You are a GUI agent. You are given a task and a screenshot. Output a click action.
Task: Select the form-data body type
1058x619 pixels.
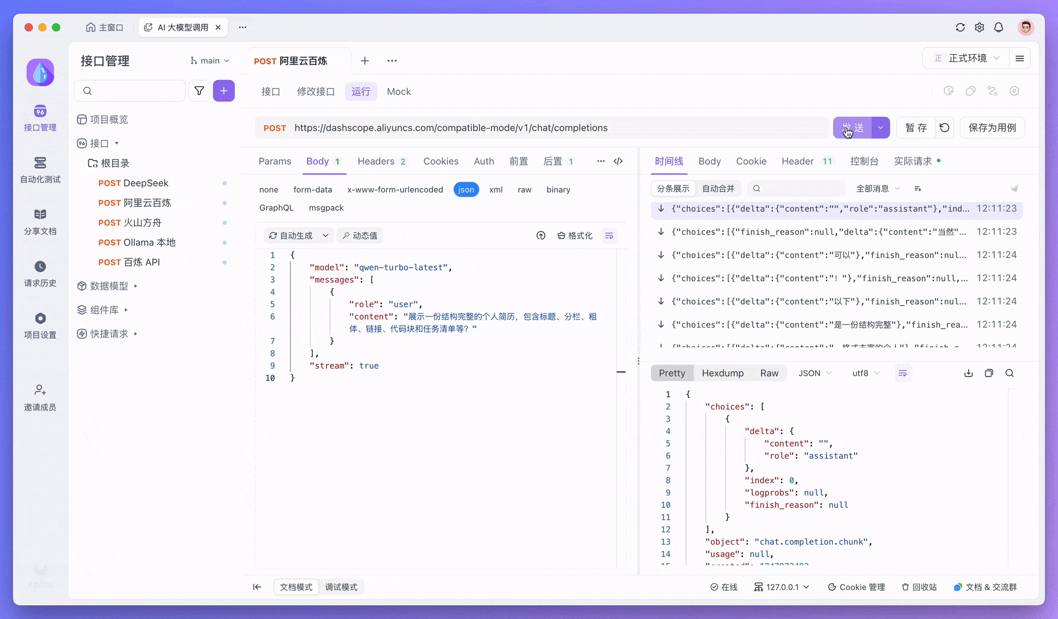point(313,189)
